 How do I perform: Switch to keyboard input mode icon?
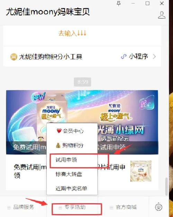(158, 207)
